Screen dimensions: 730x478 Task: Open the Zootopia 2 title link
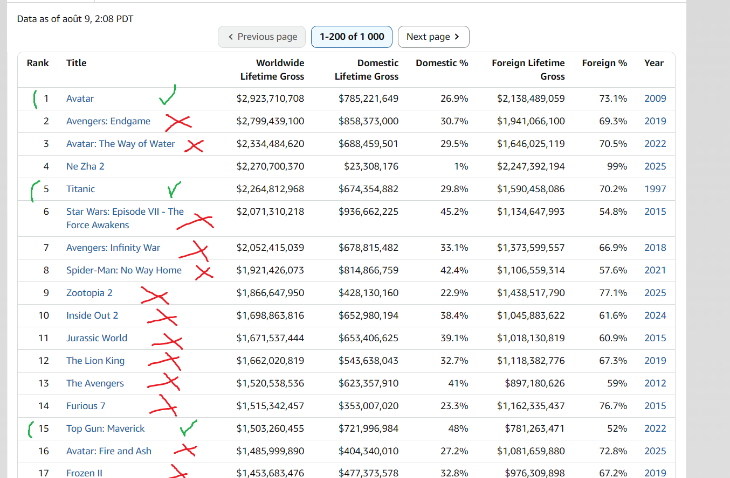pyautogui.click(x=89, y=293)
